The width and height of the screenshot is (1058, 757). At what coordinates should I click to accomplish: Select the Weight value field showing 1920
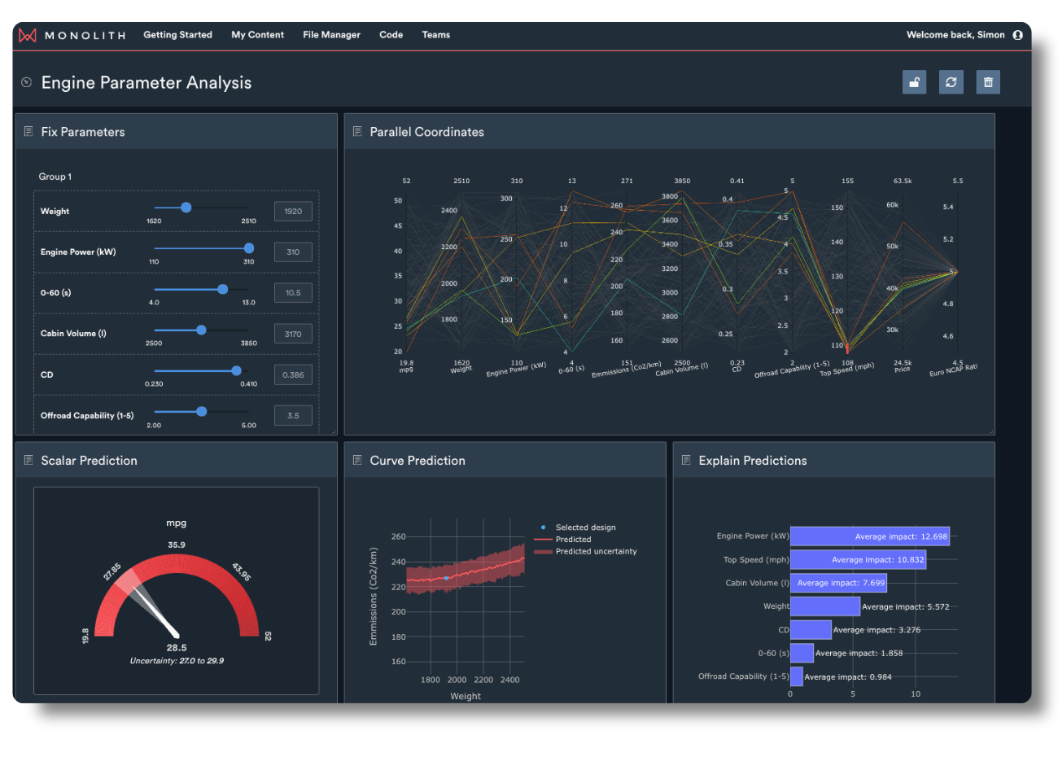[292, 210]
